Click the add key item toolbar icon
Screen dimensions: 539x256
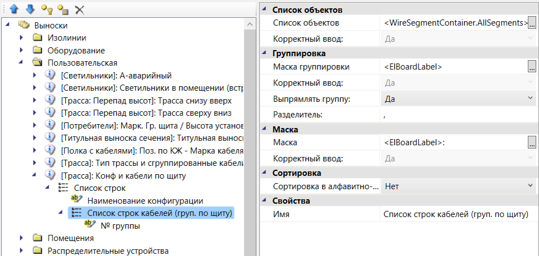(47, 9)
